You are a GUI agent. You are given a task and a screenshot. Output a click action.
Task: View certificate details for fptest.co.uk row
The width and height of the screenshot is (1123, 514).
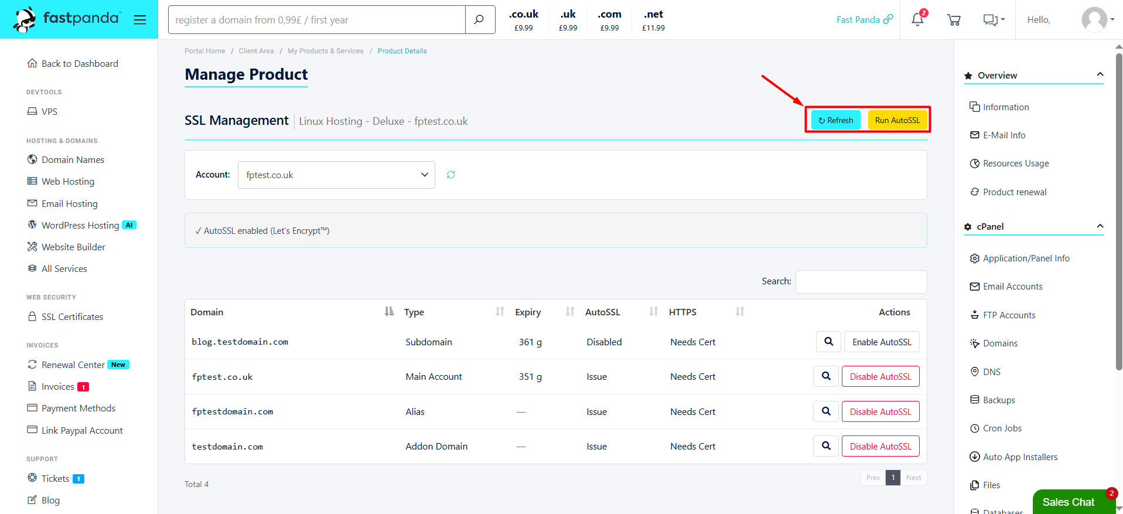(826, 376)
